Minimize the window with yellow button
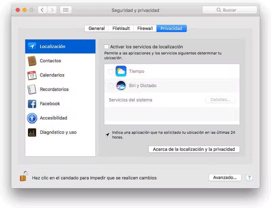This screenshot has height=208, width=271. 25,10
